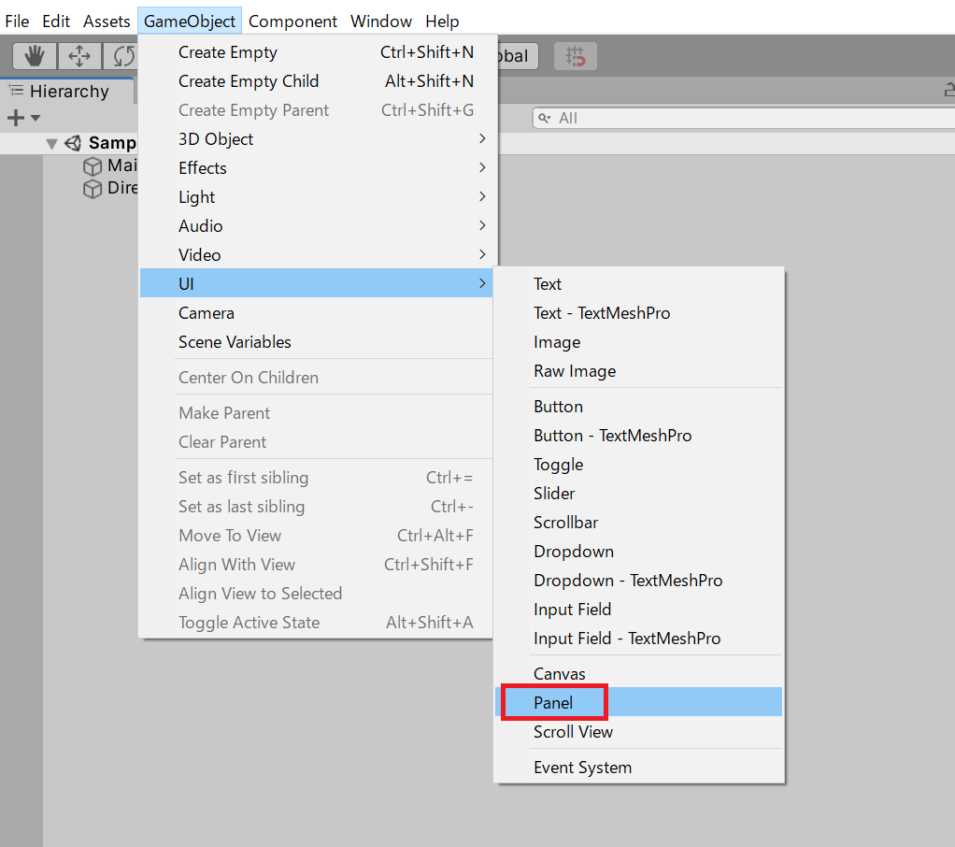
Task: Click the Main Camera cube icon
Action: pyautogui.click(x=93, y=165)
